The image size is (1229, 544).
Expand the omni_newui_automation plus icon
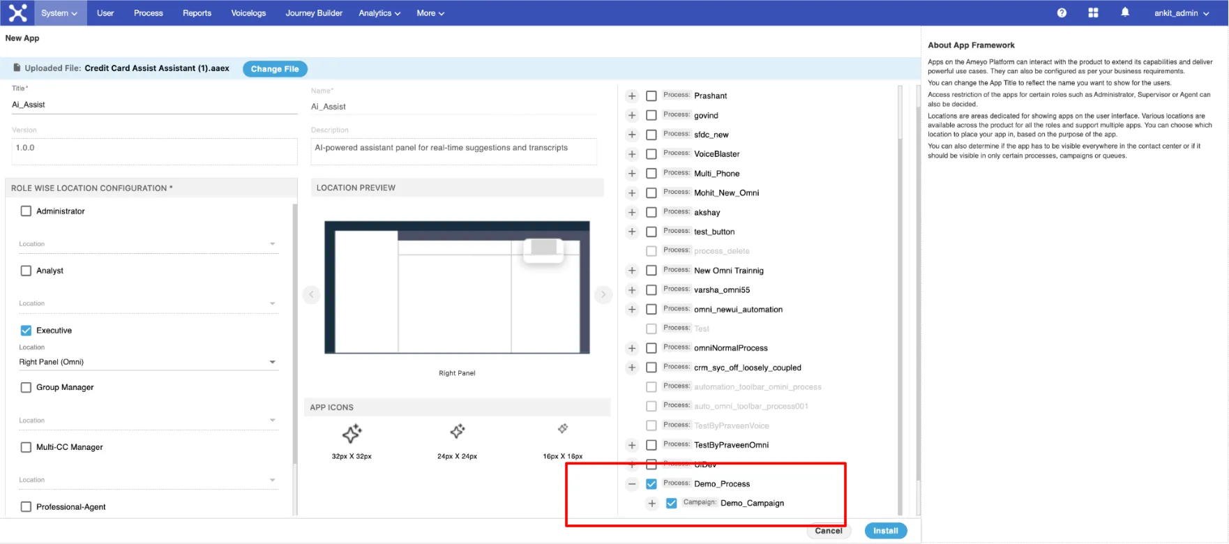(x=632, y=310)
